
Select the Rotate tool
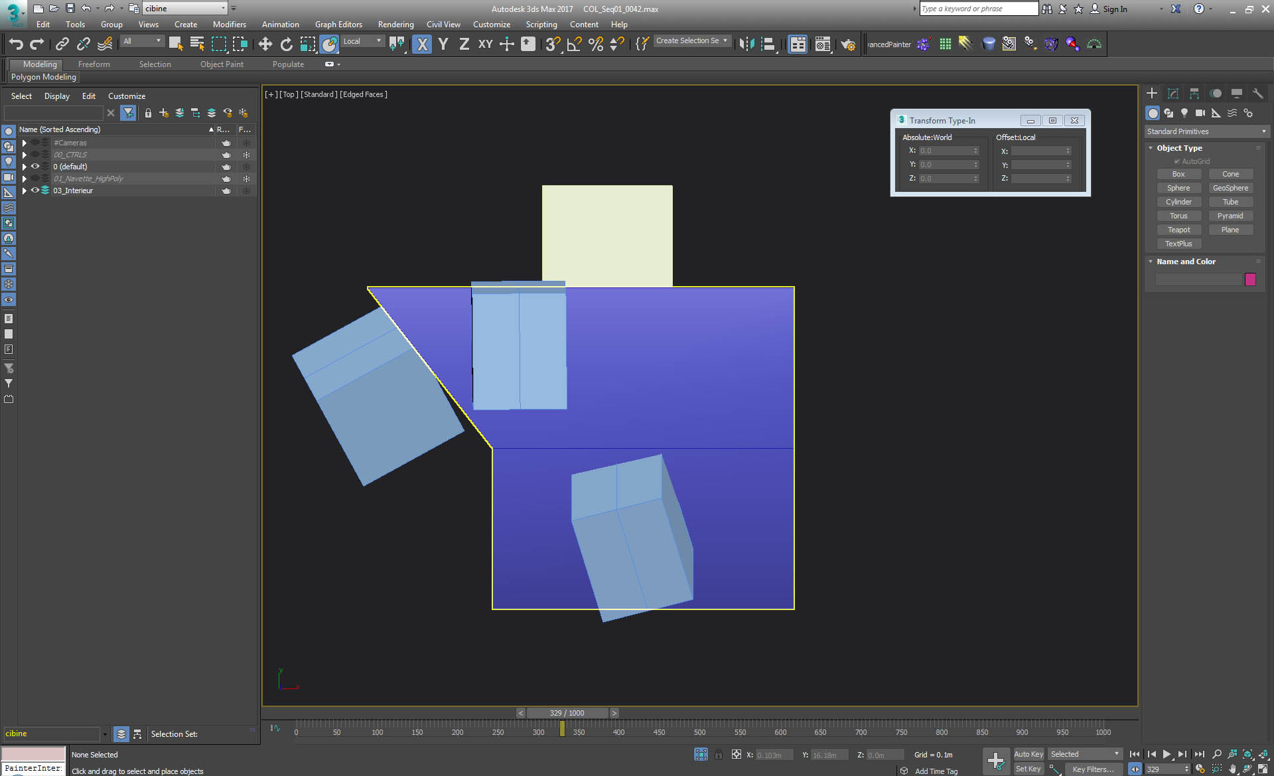(286, 44)
